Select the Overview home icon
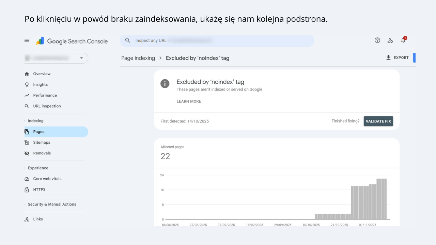The image size is (436, 245). point(27,73)
